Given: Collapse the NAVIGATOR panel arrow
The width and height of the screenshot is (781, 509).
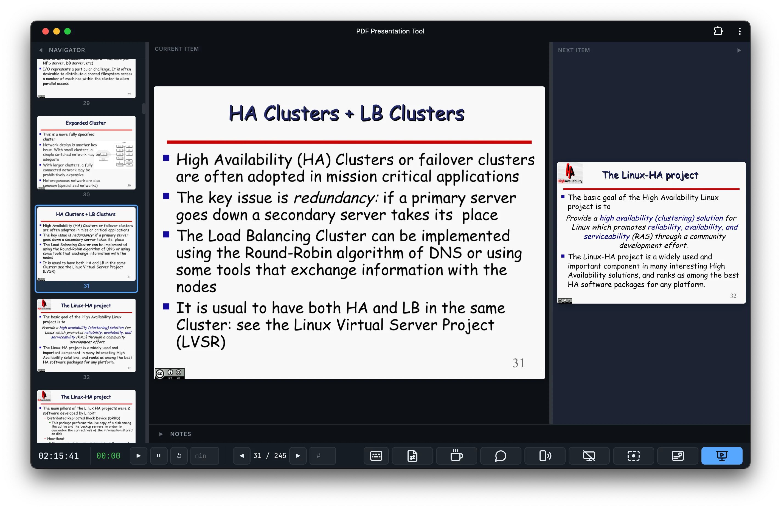Looking at the screenshot, I should coord(41,50).
